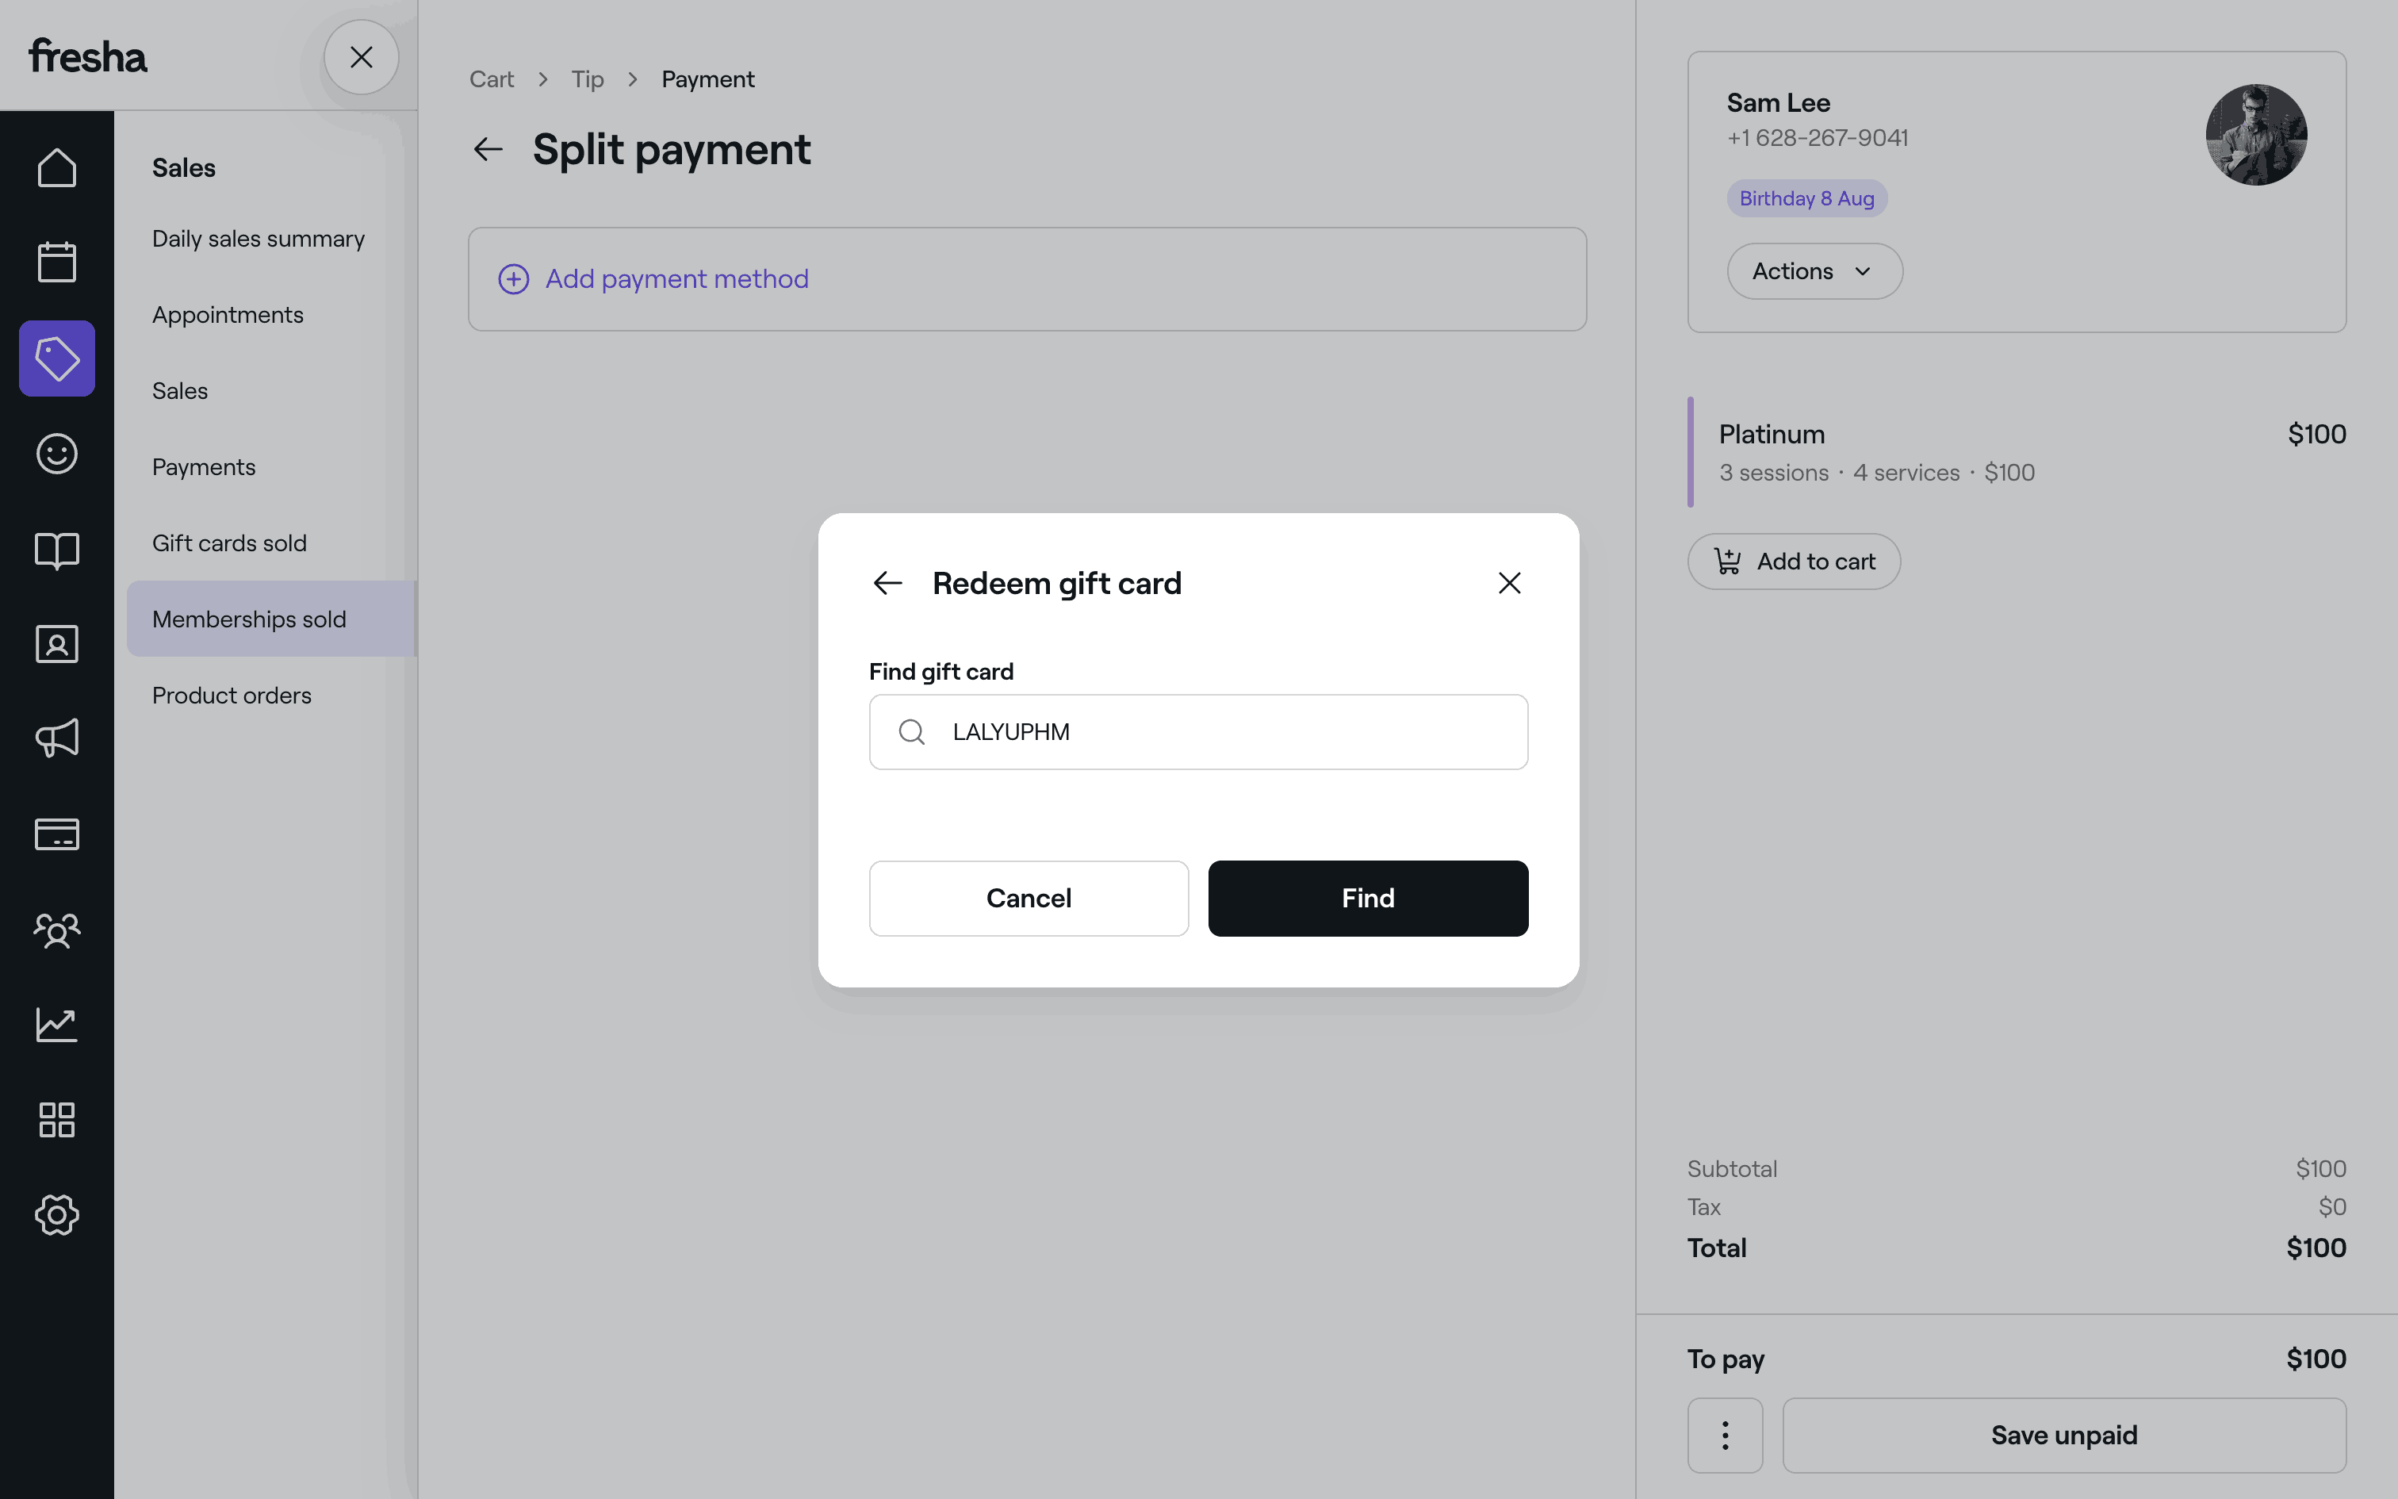
Task: Open the Reports chart icon
Action: pyautogui.click(x=56, y=1024)
